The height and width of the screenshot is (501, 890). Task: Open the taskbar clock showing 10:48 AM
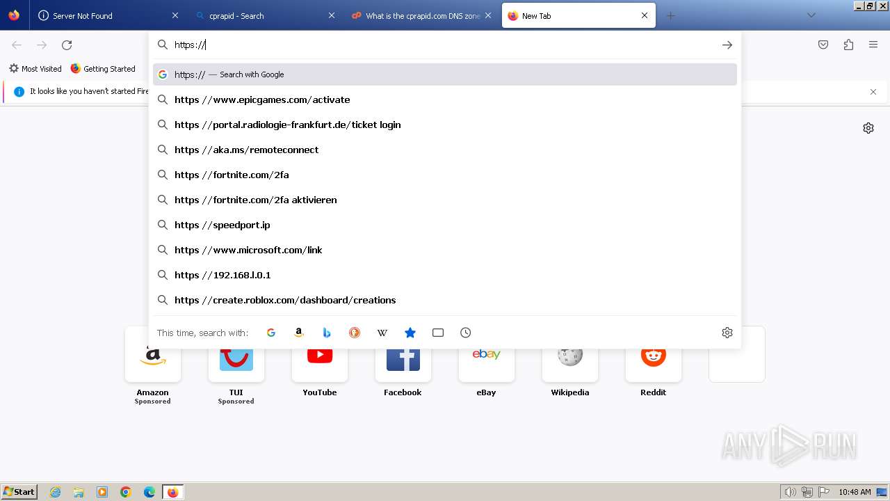tap(855, 492)
